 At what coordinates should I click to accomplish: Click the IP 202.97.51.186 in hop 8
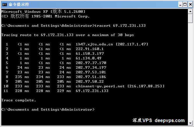click(x=91, y=77)
